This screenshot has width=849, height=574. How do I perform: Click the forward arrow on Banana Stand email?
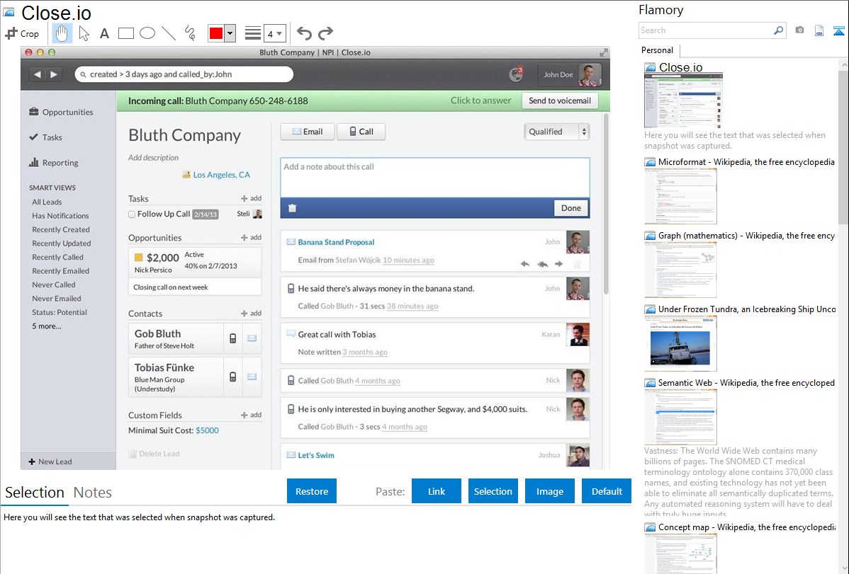[x=558, y=264]
